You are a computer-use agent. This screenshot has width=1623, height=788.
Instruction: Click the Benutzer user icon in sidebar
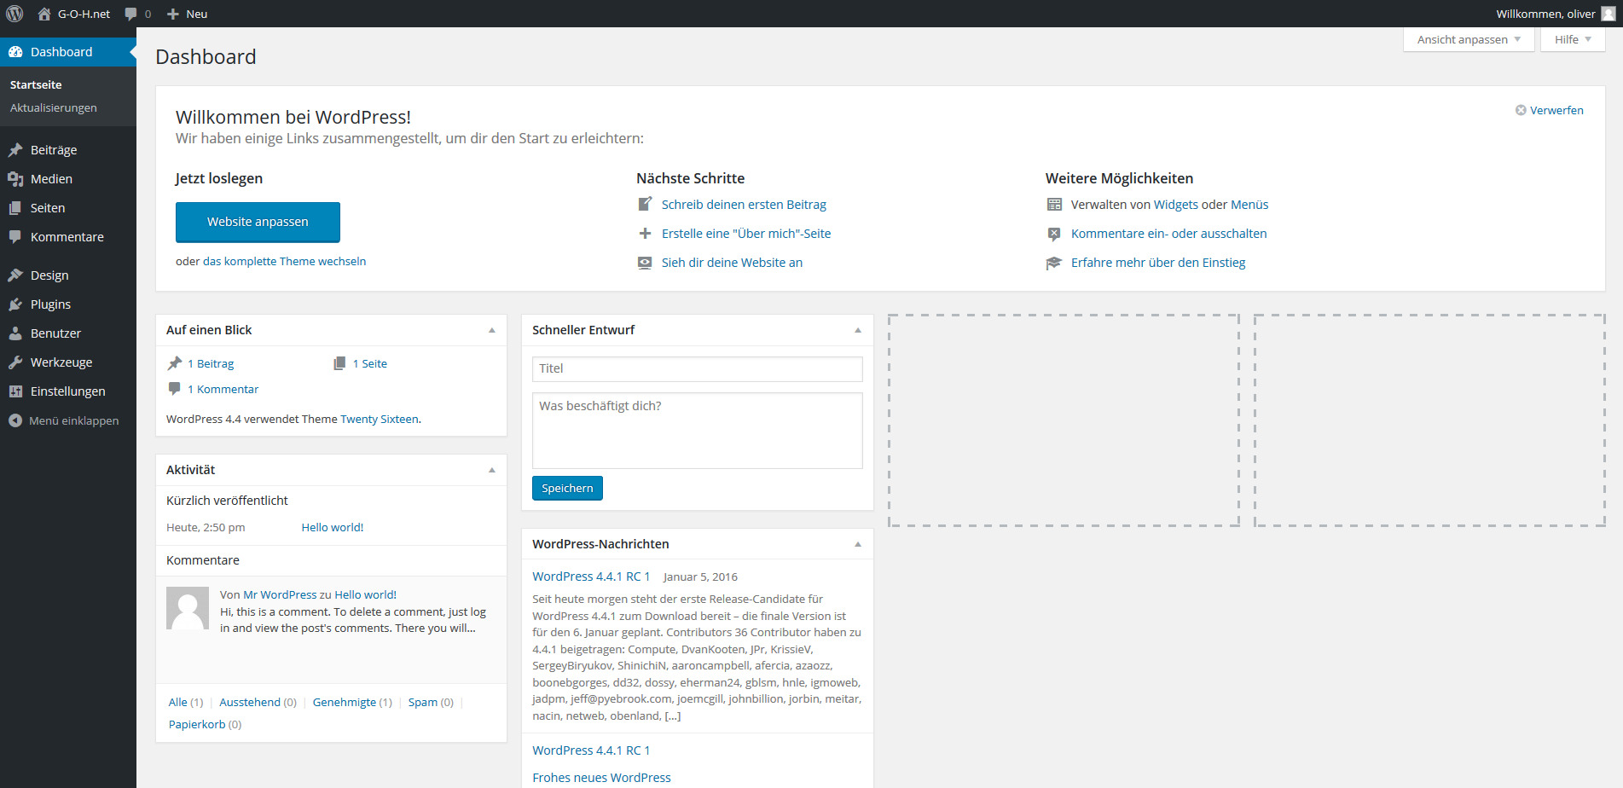tap(15, 333)
